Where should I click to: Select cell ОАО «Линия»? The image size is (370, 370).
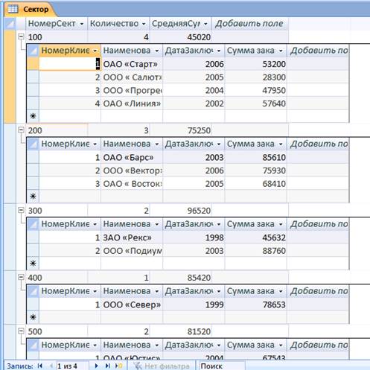click(132, 103)
